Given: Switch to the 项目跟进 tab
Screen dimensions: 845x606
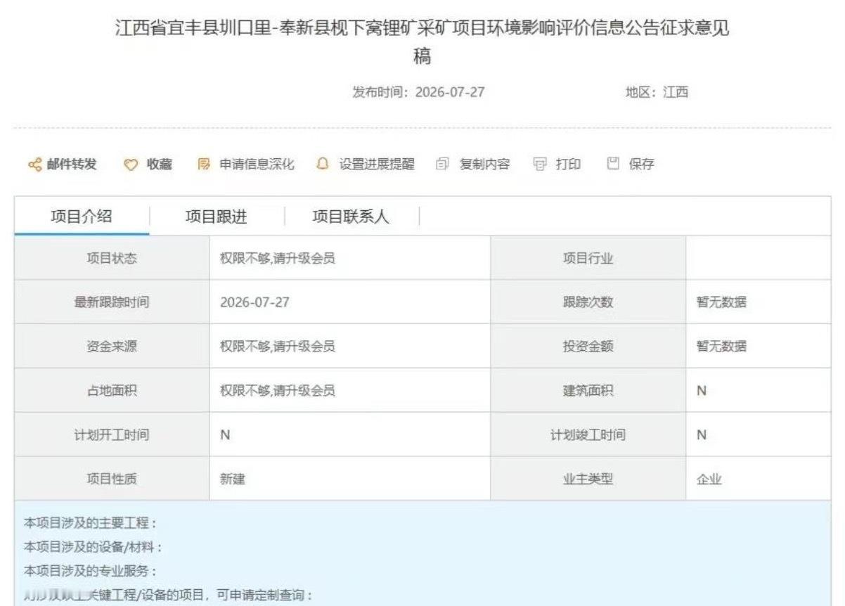Looking at the screenshot, I should point(217,217).
